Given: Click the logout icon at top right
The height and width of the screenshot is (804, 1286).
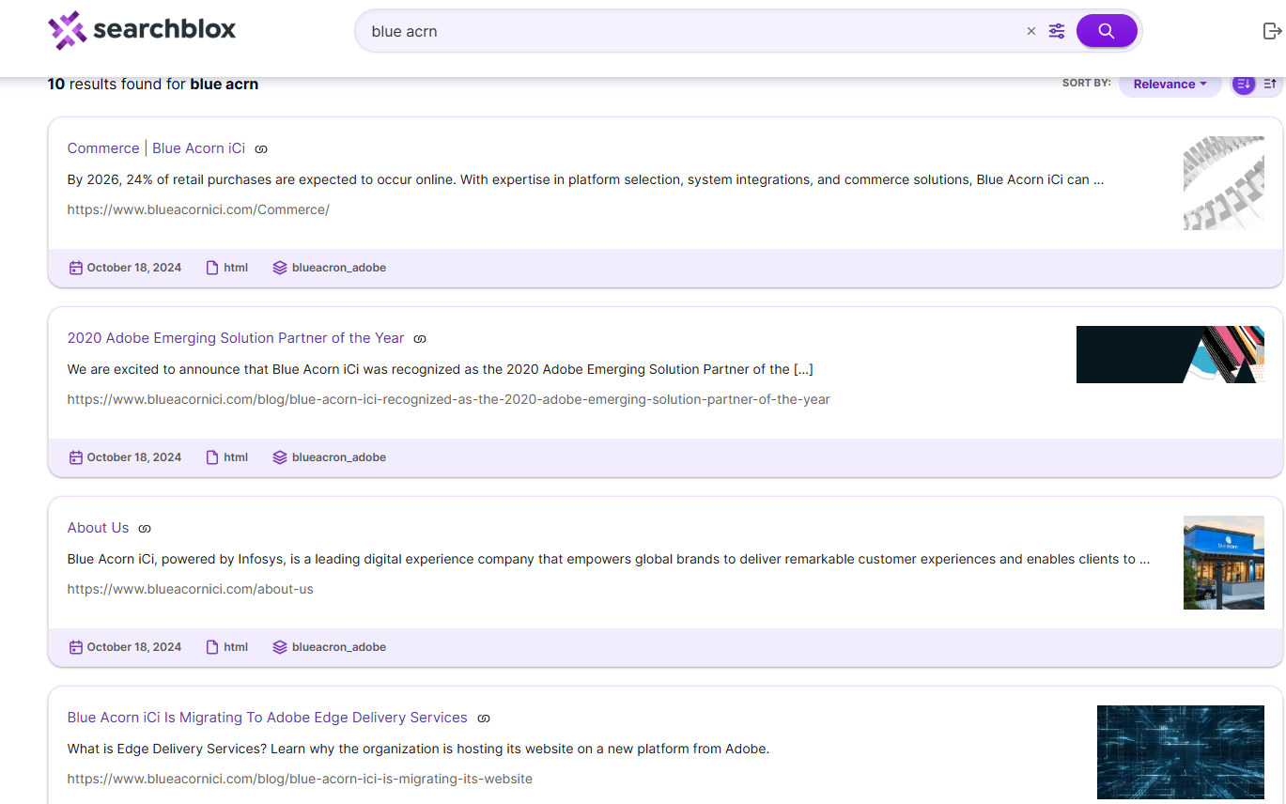Looking at the screenshot, I should (1272, 31).
